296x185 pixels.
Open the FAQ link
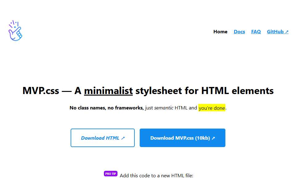(256, 32)
